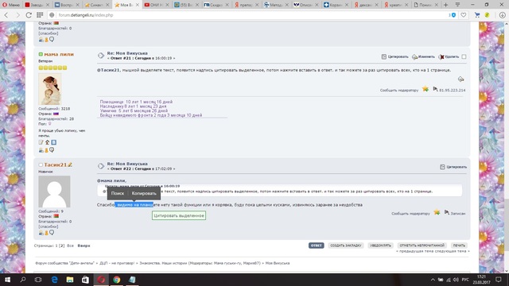Click Вверх link at bottom

pos(84,245)
